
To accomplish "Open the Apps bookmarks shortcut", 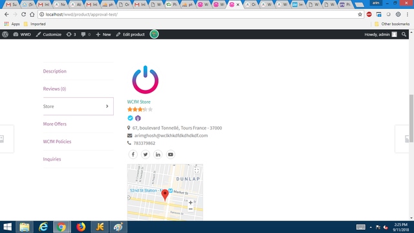I will [12, 24].
